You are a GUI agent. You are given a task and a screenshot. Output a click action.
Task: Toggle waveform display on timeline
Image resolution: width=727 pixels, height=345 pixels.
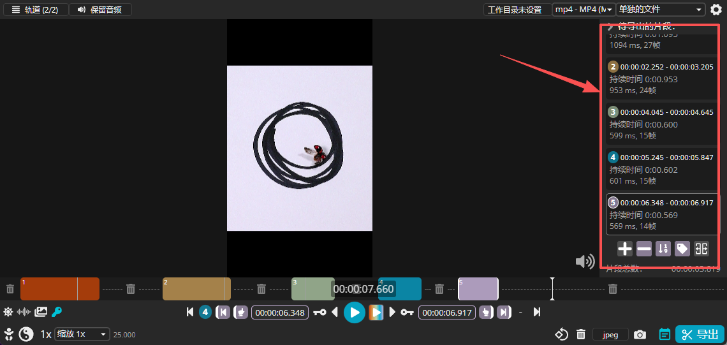pyautogui.click(x=24, y=312)
